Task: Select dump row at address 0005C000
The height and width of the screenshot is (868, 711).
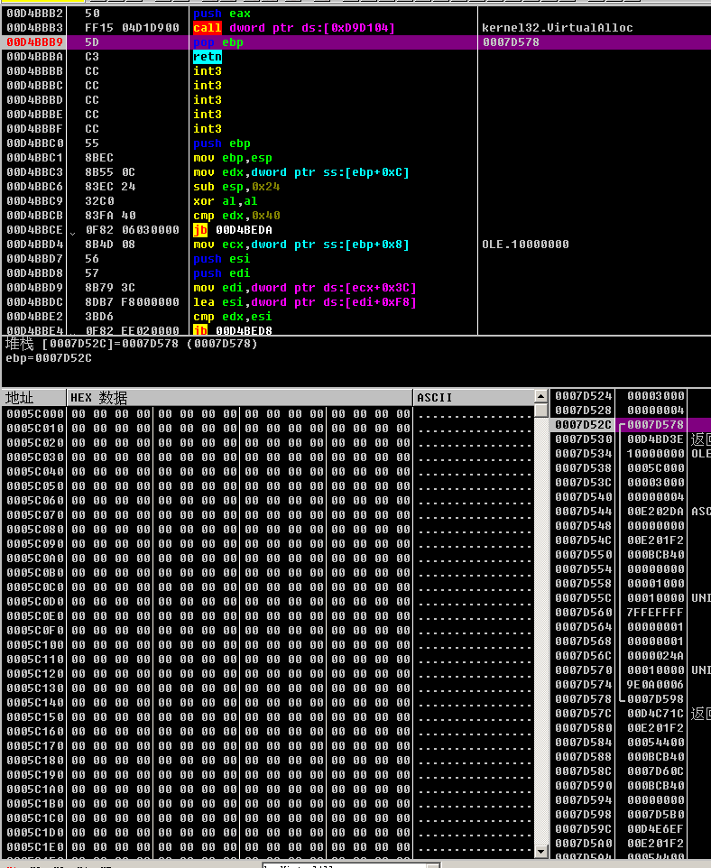Action: 269,413
